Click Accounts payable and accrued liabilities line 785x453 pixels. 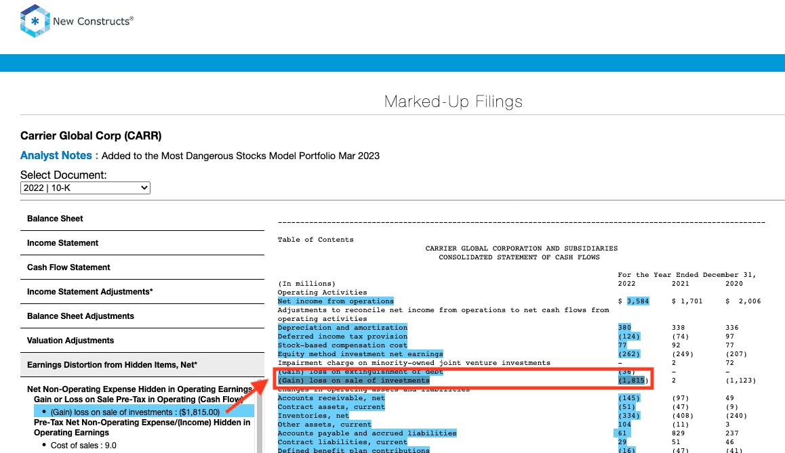(x=367, y=433)
